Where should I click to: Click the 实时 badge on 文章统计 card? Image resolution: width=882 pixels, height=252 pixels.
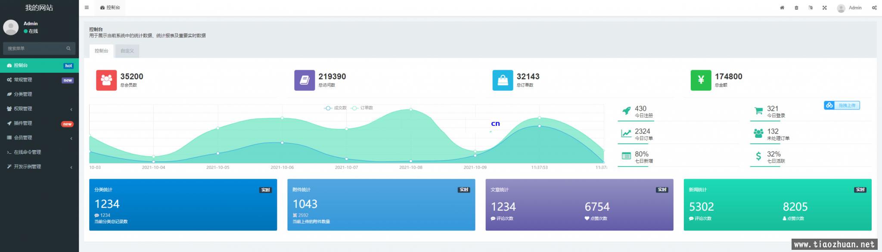point(662,190)
